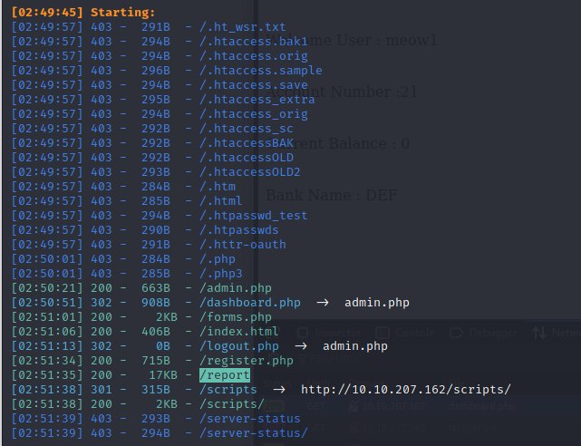Image resolution: width=581 pixels, height=446 pixels.
Task: Click admin.php redirect target of logout.php
Action: 354,346
